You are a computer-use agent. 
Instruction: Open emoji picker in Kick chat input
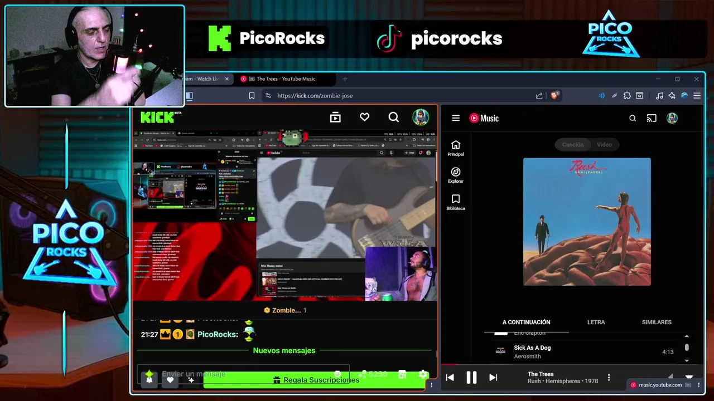click(337, 374)
